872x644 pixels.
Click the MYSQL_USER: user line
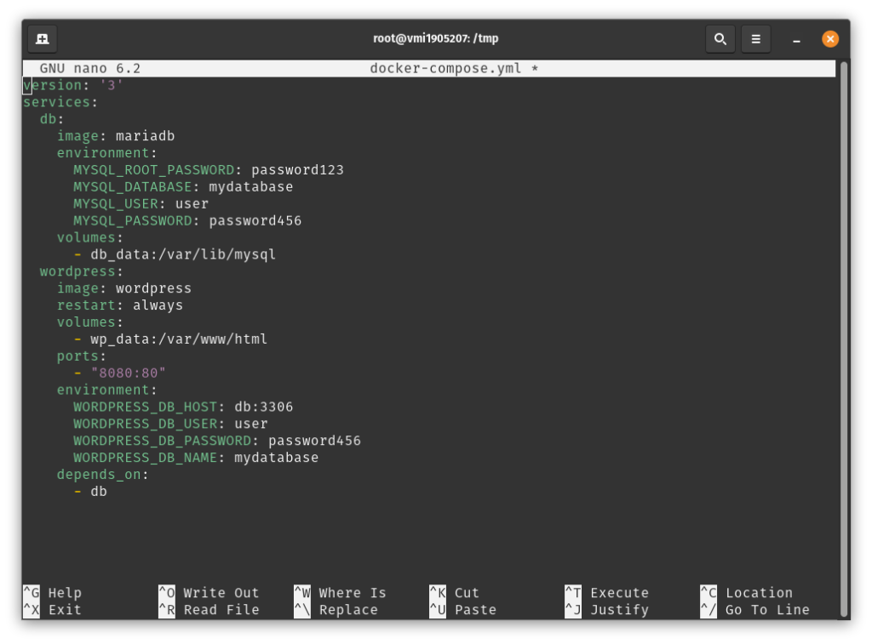[x=141, y=204]
